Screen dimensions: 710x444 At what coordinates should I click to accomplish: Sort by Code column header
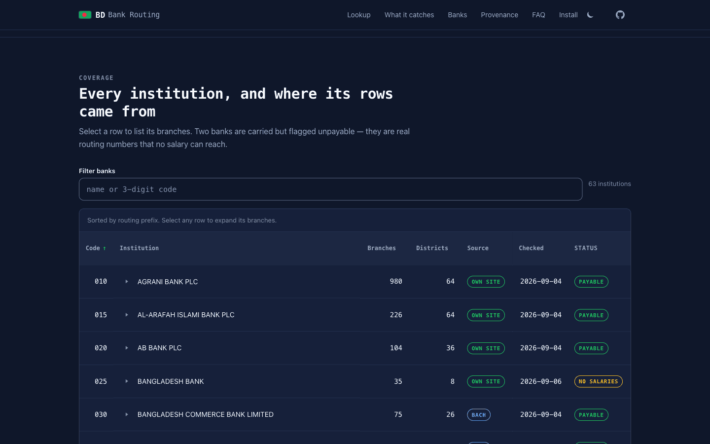point(96,248)
